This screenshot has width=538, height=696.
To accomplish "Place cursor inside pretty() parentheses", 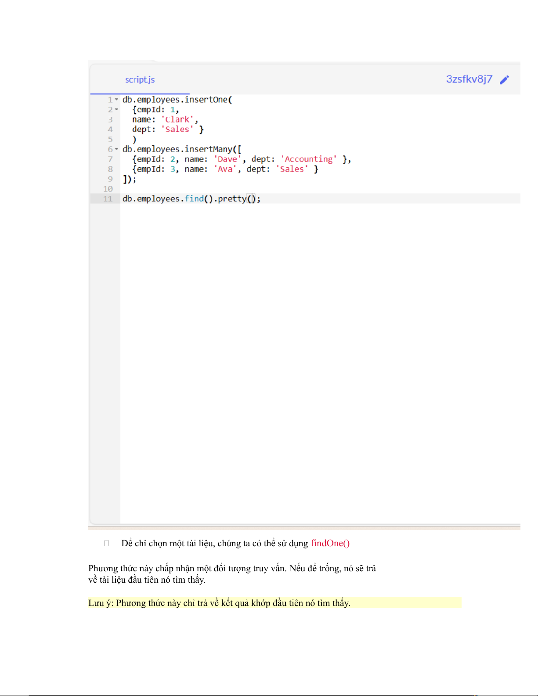I will coord(251,199).
